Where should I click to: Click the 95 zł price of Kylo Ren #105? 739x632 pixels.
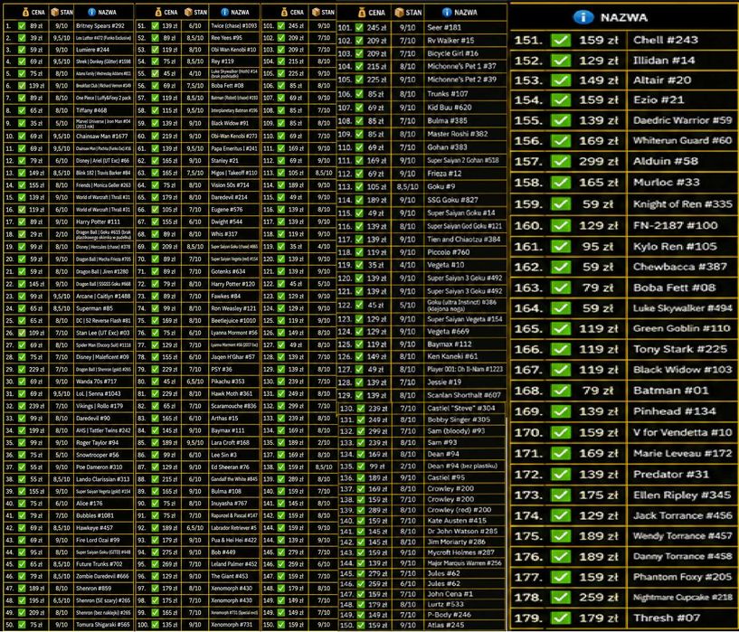pos(598,246)
